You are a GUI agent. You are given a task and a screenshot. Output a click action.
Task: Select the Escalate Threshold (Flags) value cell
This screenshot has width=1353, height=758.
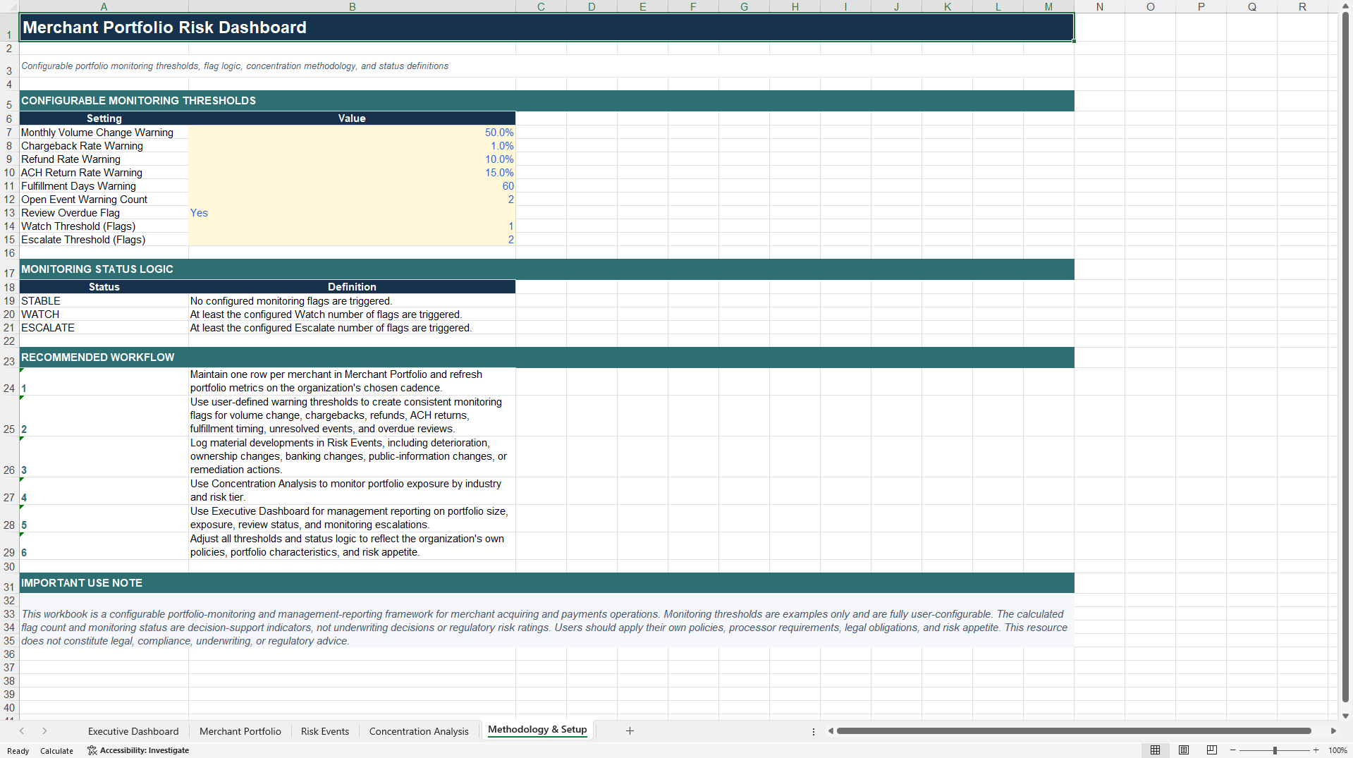tap(352, 240)
